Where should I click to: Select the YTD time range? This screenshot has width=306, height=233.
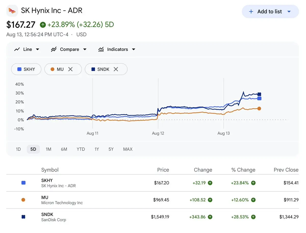tap(81, 149)
